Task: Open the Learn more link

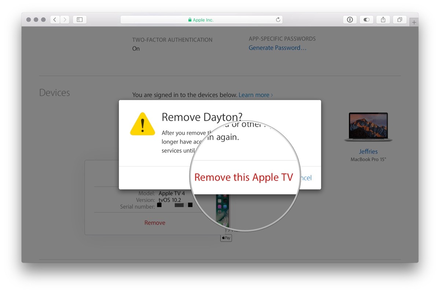Action: (x=256, y=95)
